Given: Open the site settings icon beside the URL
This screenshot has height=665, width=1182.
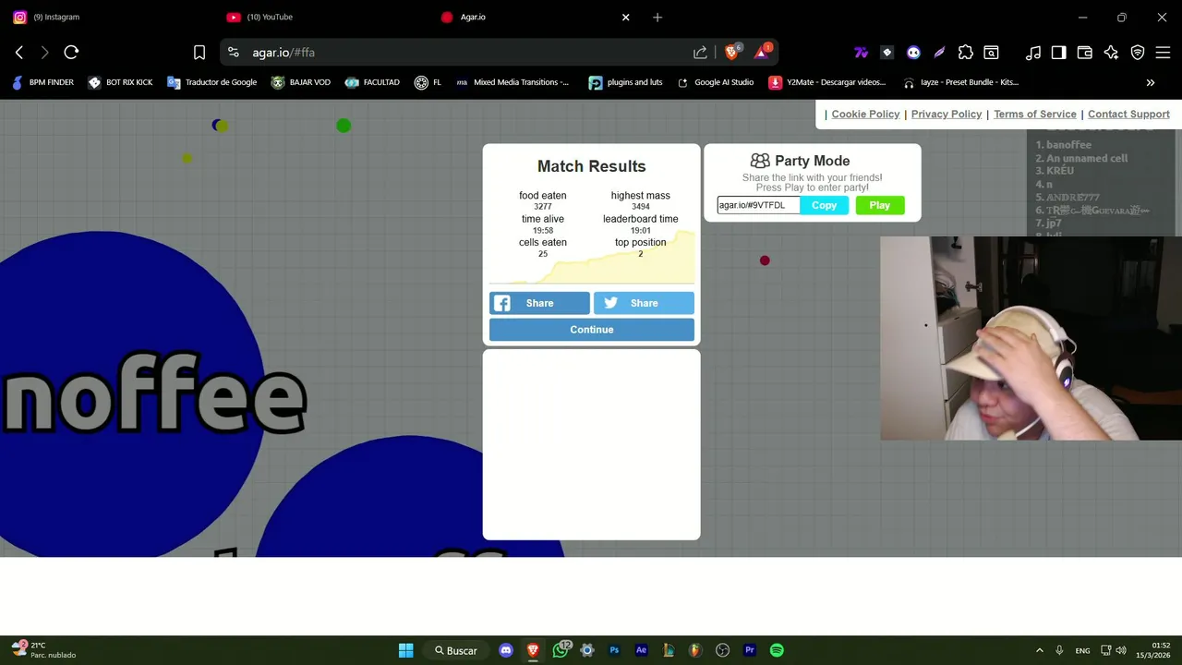Looking at the screenshot, I should pyautogui.click(x=234, y=53).
